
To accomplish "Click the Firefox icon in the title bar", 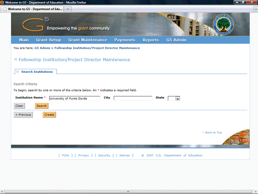I will [x=2, y=2].
